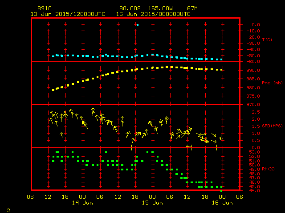Click the 00 hour label above 15 Jun
Image resolution: width=285 pixels, height=213 pixels.
(152, 197)
